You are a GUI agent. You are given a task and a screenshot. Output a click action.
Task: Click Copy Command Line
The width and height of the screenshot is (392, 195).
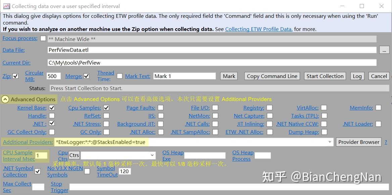pos(272,76)
